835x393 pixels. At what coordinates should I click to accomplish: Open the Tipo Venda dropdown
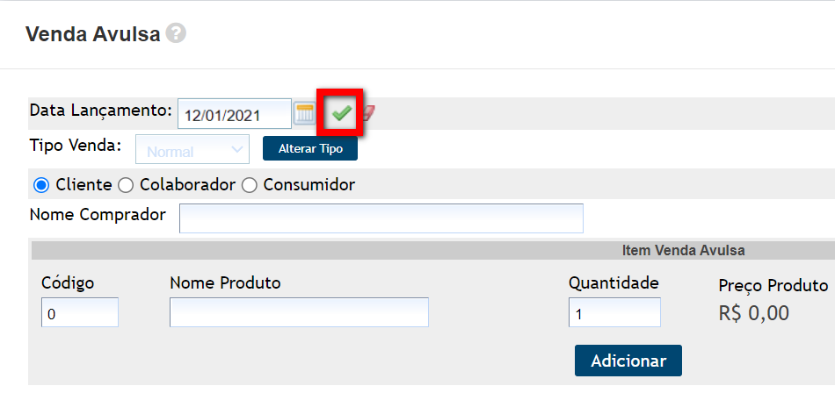pos(192,151)
